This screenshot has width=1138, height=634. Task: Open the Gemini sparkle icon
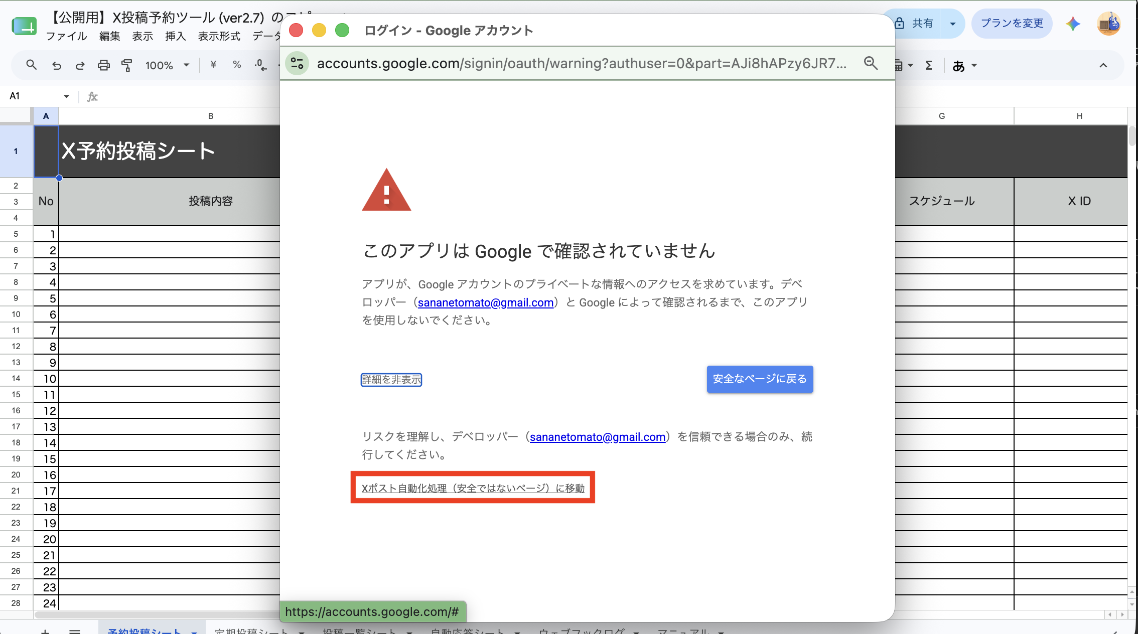(1073, 24)
